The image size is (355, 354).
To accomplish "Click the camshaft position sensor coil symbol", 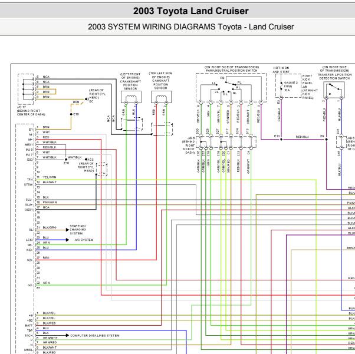I will coord(161,97).
